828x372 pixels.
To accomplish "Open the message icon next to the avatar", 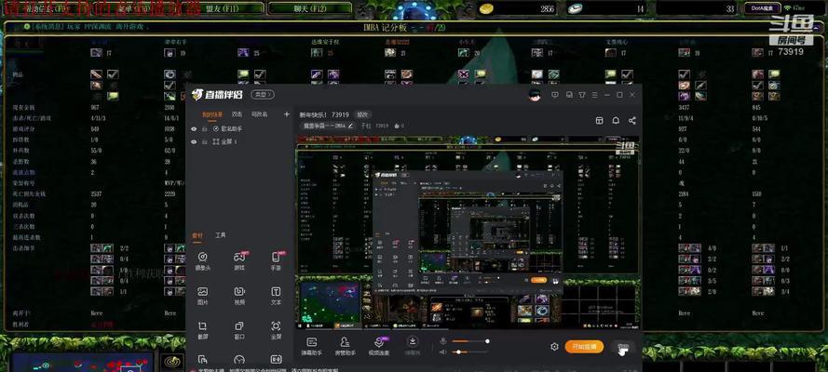I will tap(555, 95).
